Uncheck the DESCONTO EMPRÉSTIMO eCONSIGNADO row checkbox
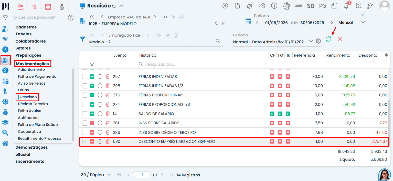The width and height of the screenshot is (393, 181). click(85, 142)
